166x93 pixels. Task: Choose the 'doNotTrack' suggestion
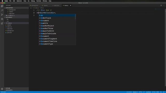coord(57,18)
